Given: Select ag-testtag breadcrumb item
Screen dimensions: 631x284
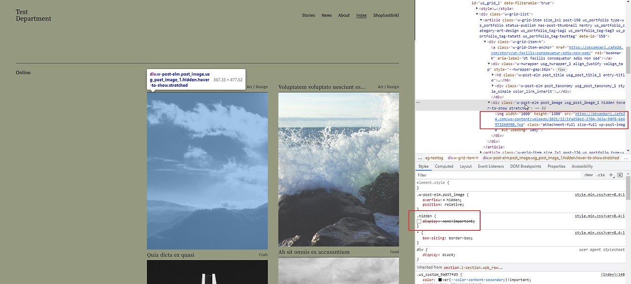Looking at the screenshot, I should point(433,158).
